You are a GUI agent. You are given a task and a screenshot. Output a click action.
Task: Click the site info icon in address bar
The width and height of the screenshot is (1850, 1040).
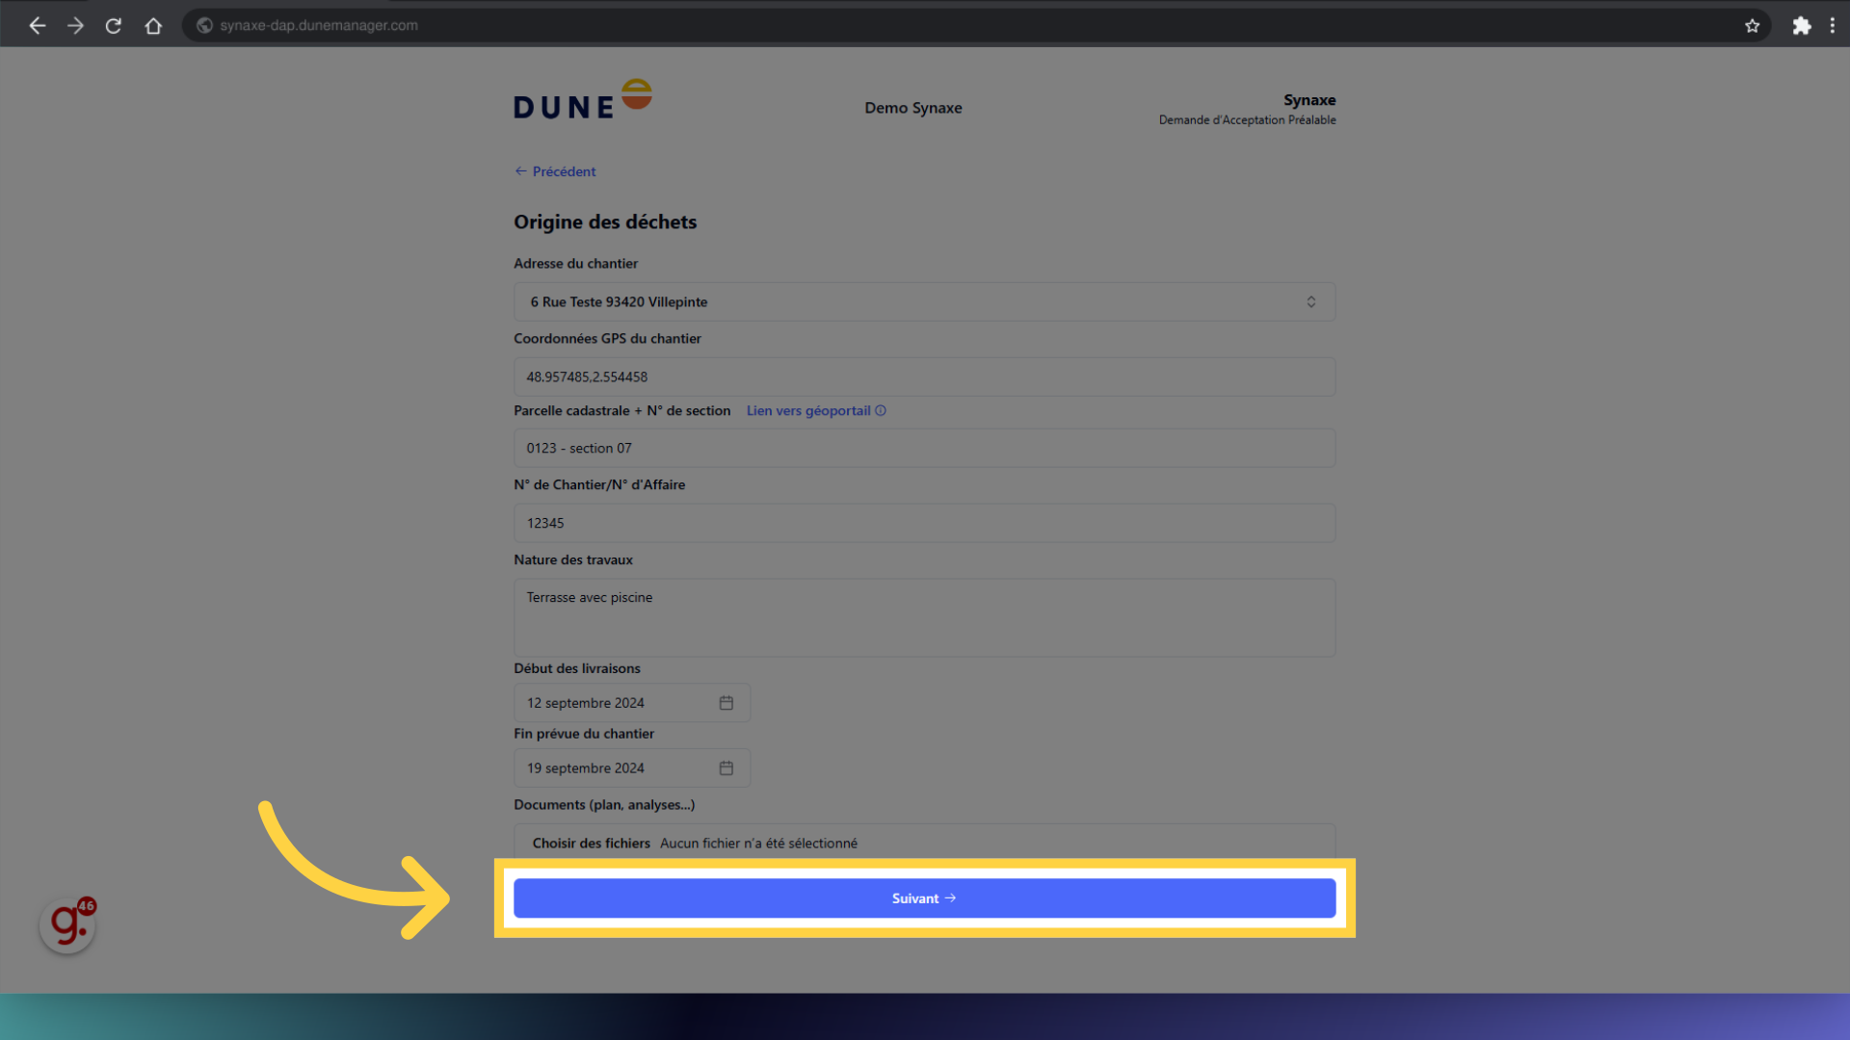click(203, 25)
